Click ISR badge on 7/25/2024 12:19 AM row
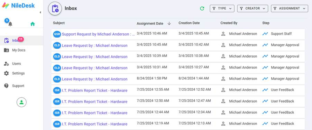The height and width of the screenshot is (130, 312). tap(57, 124)
